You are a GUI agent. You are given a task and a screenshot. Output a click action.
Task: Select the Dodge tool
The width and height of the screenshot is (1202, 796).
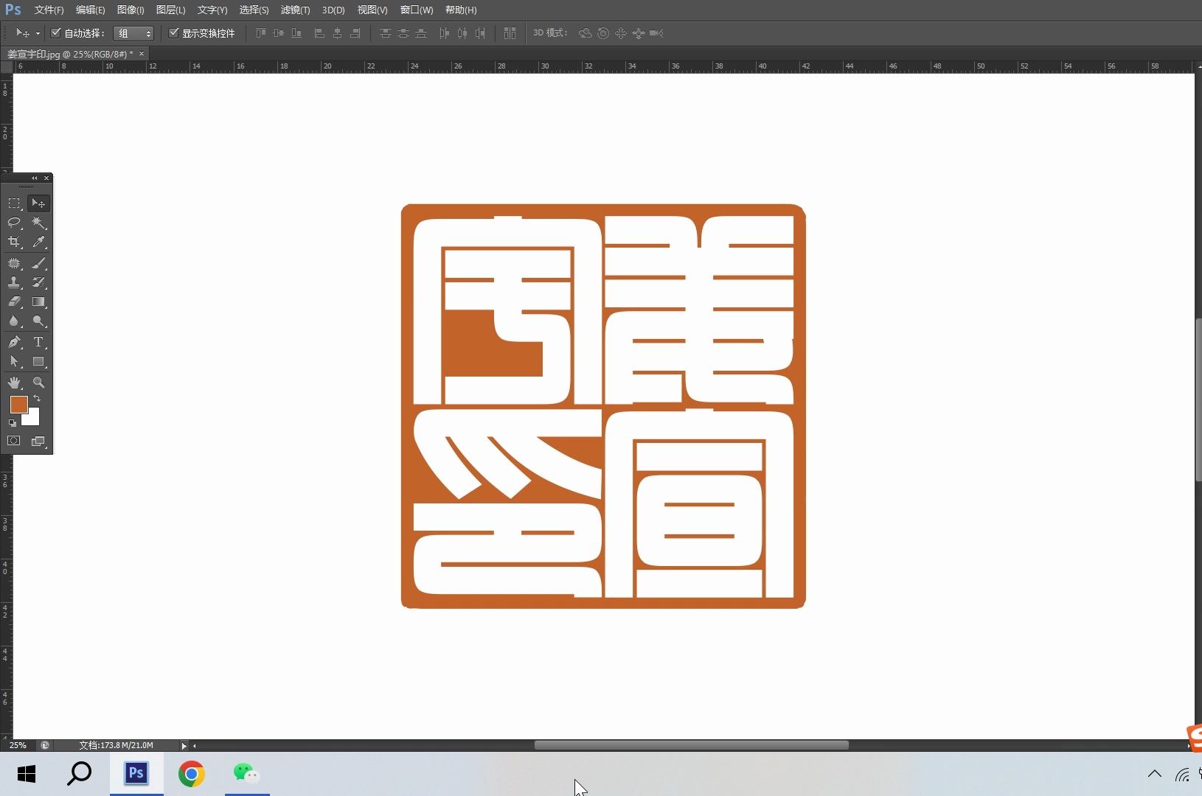point(38,321)
